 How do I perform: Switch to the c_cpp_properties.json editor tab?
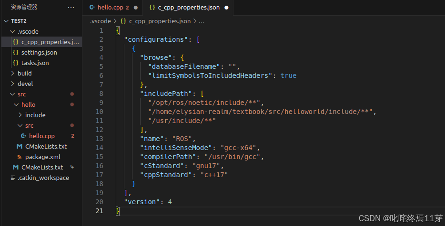point(188,8)
